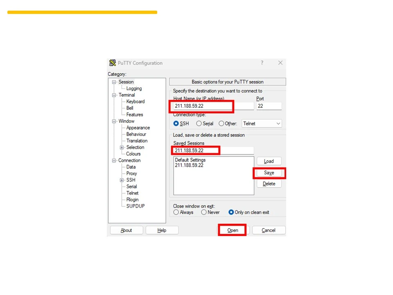Collapse the Connection tree node
The height and width of the screenshot is (295, 393).
coord(114,160)
